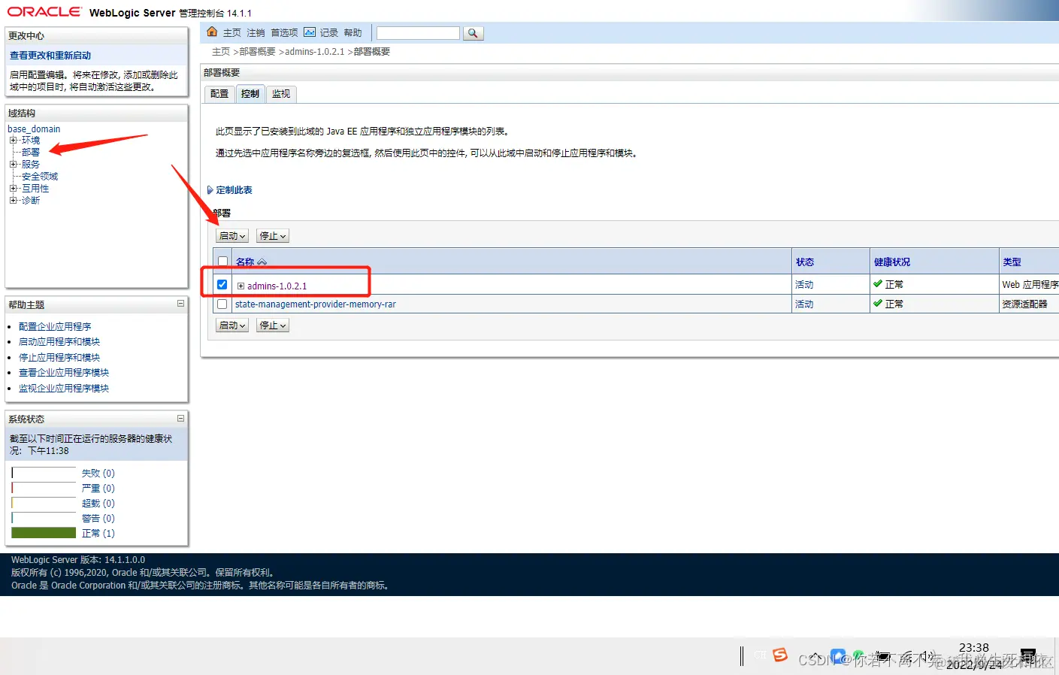Click the blue cloud tray icon in taskbar
The image size is (1059, 675).
point(838,656)
